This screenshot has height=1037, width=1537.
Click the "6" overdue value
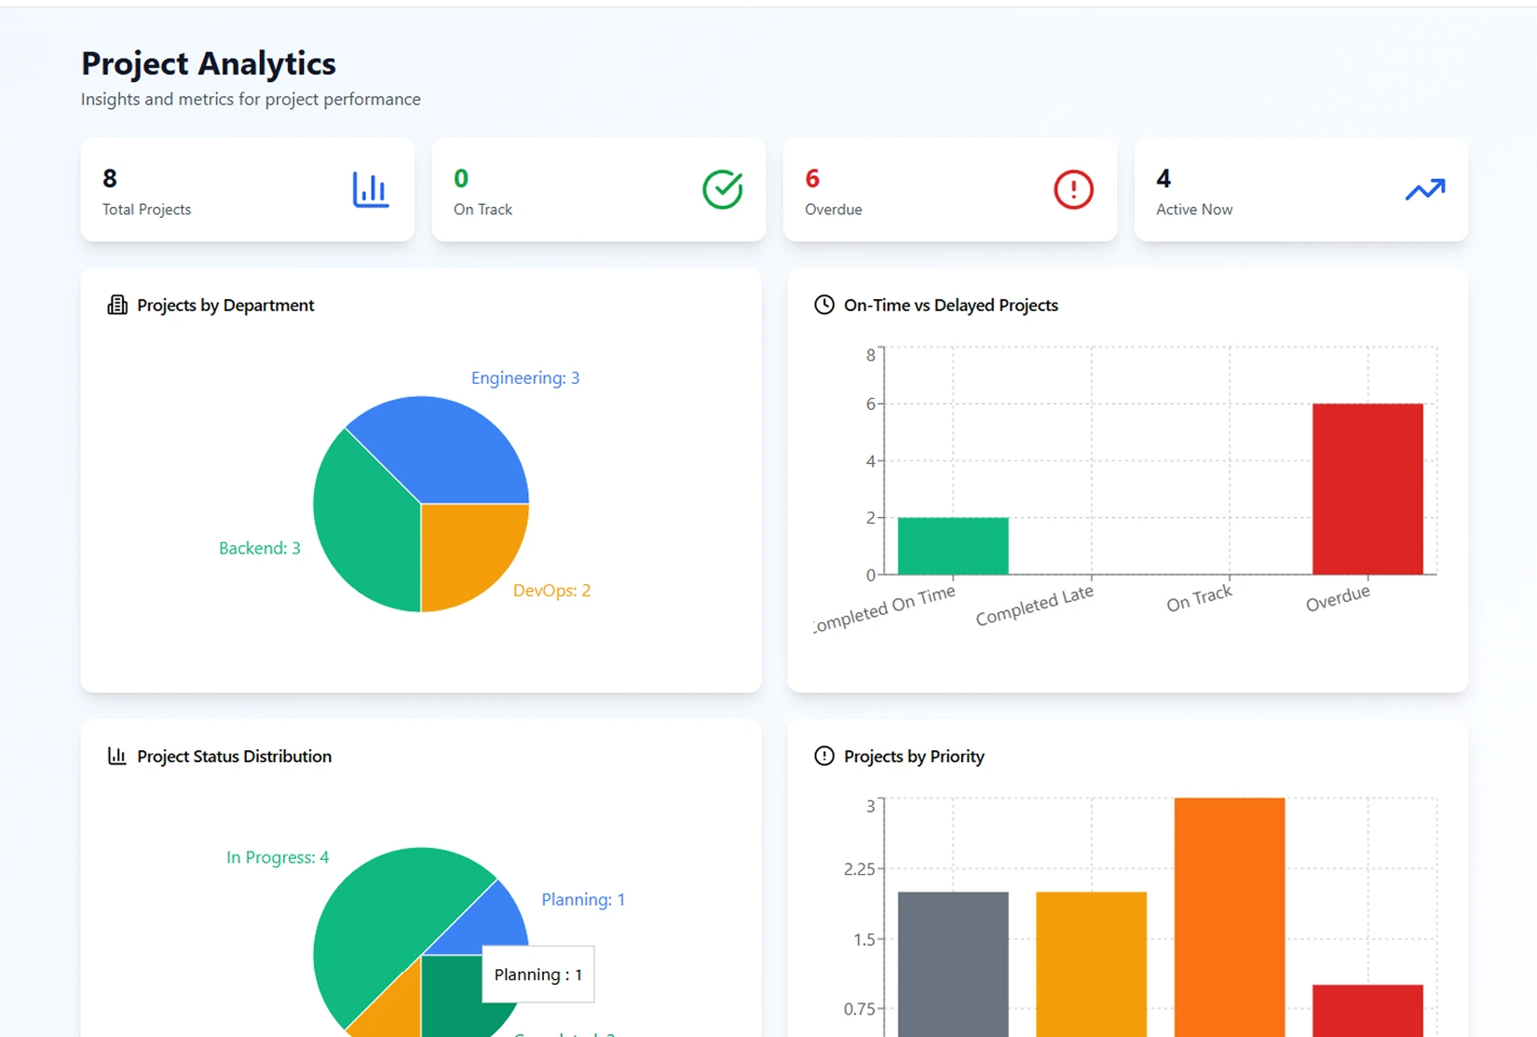[812, 178]
